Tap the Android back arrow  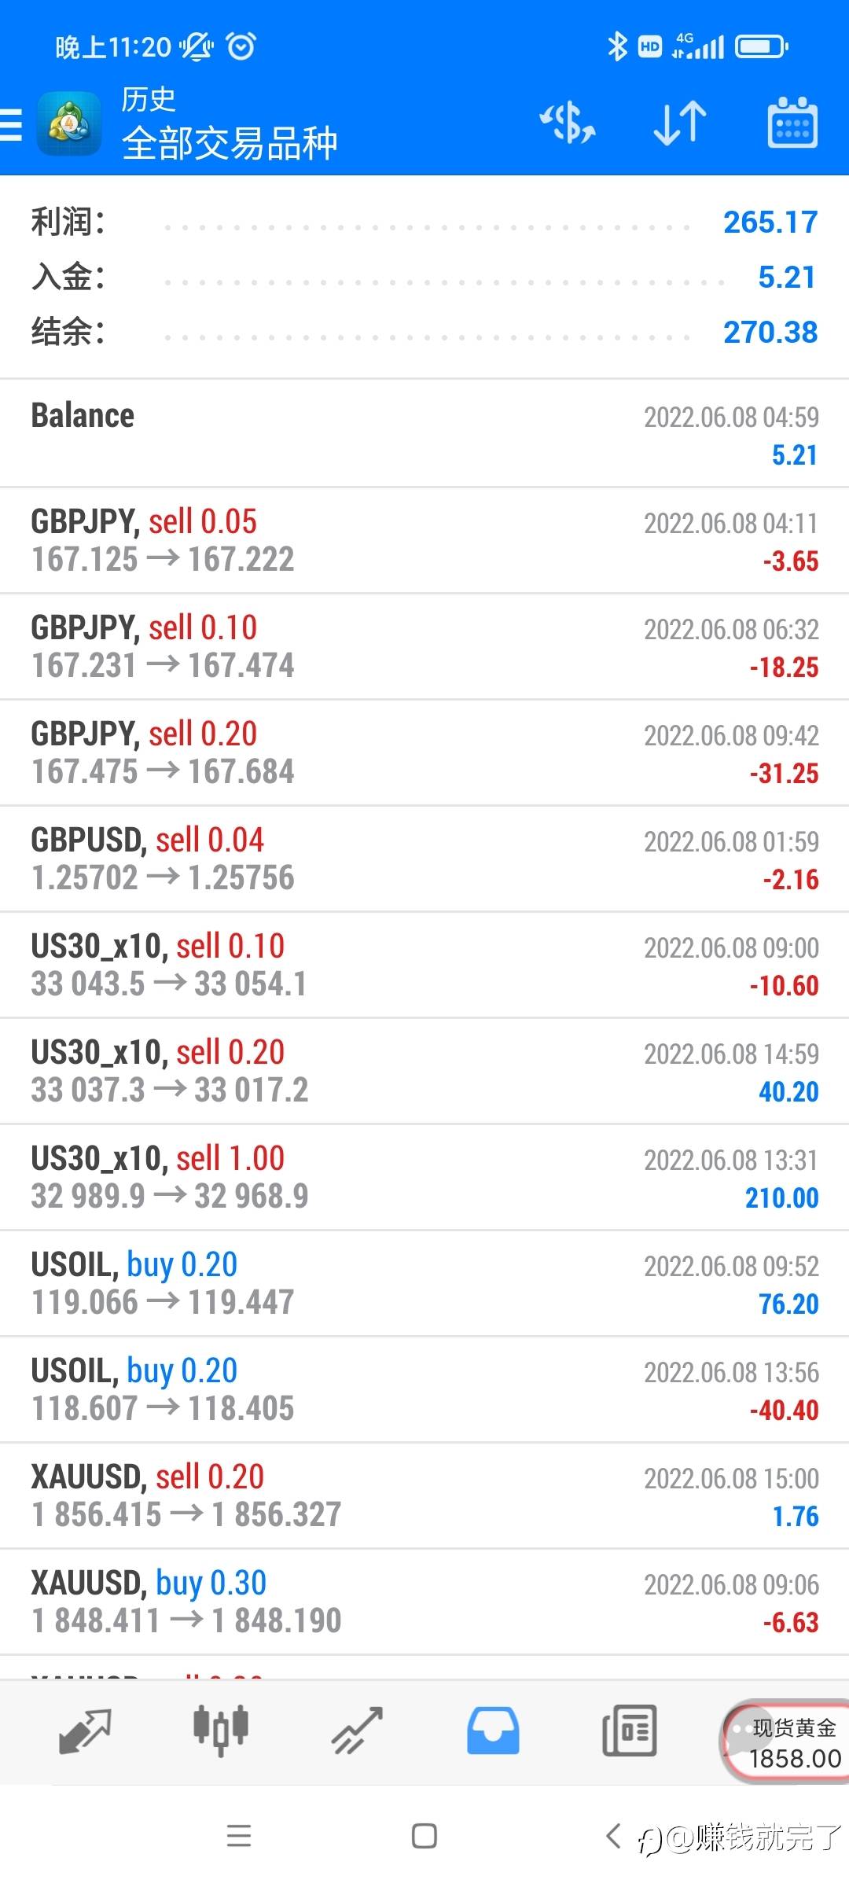pyautogui.click(x=614, y=1836)
